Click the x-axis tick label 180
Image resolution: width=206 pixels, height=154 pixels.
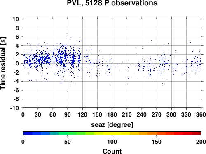click(112, 114)
